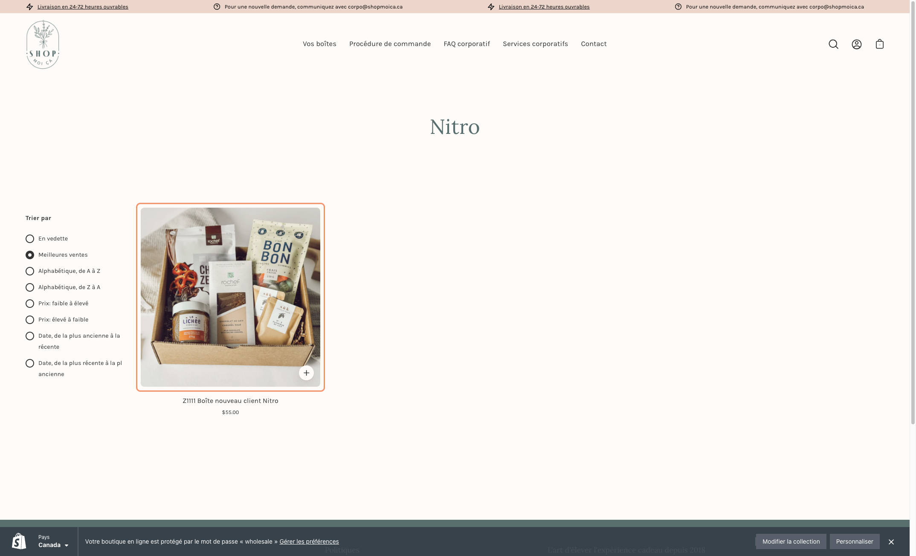
Task: Open the shopping bag cart icon
Action: [x=879, y=44]
